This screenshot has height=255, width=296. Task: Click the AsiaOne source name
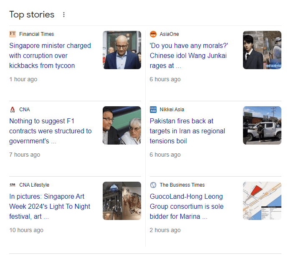(x=169, y=34)
